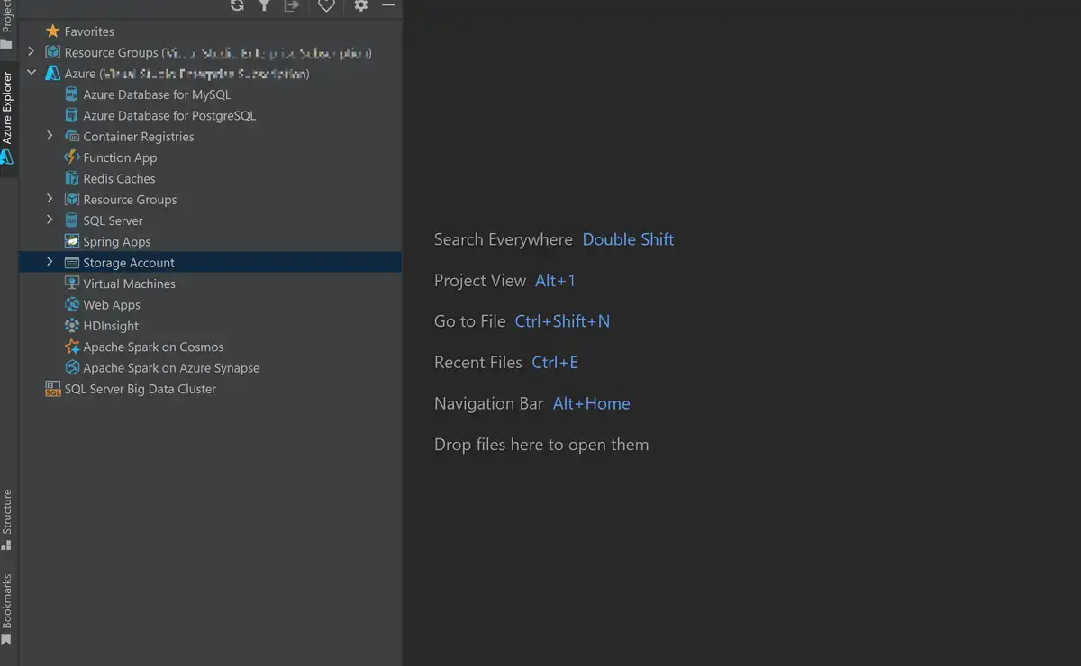
Task: Click the Alt+Home shortcut text
Action: (x=591, y=403)
